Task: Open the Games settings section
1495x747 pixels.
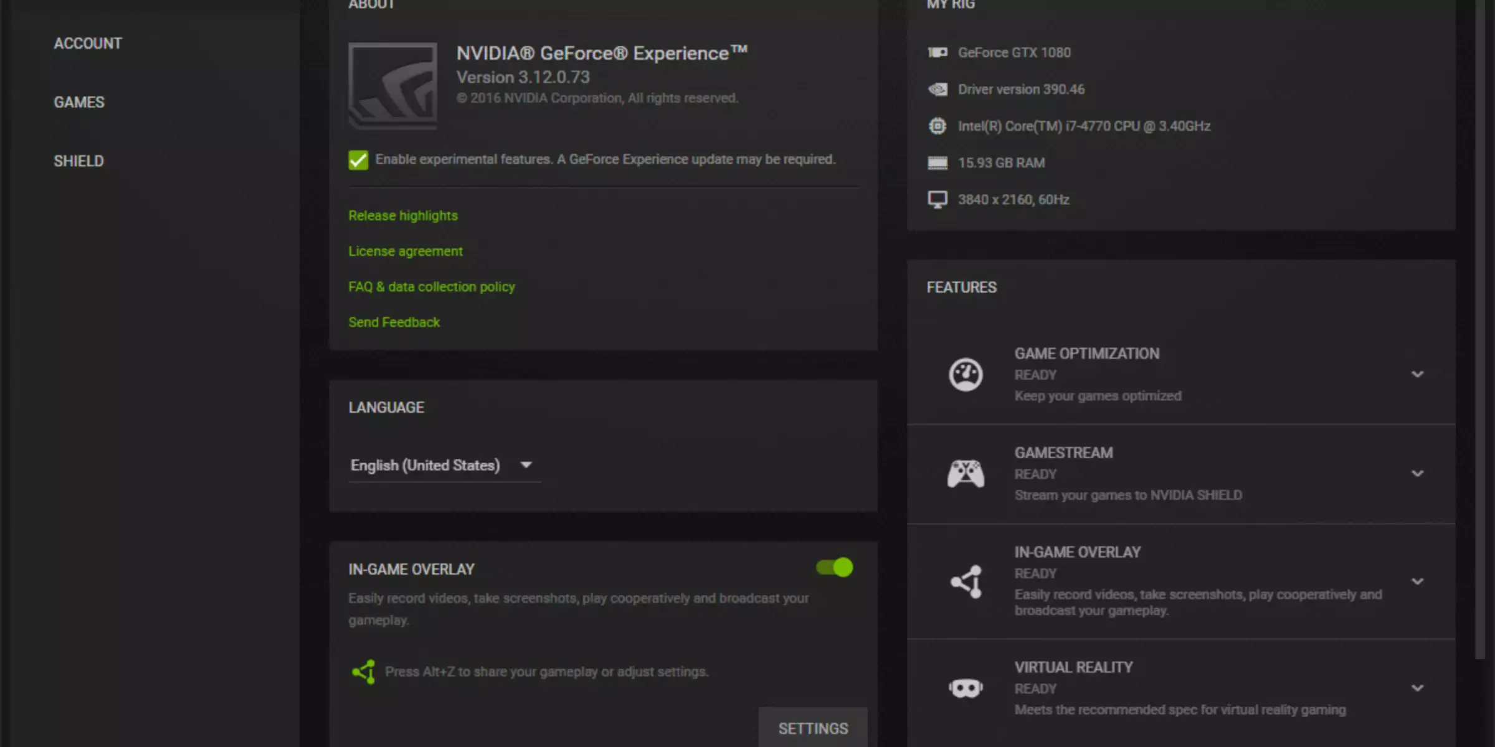Action: pos(79,102)
